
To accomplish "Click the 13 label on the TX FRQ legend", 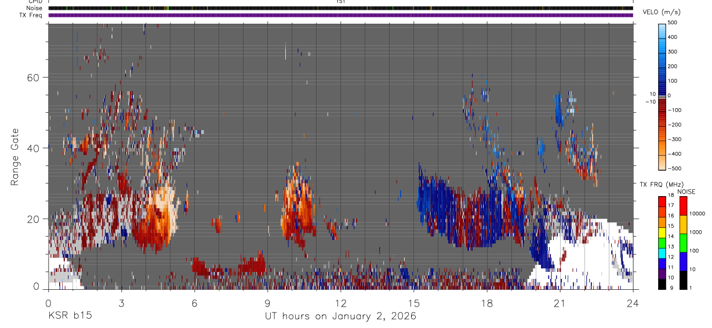I will pos(671,246).
